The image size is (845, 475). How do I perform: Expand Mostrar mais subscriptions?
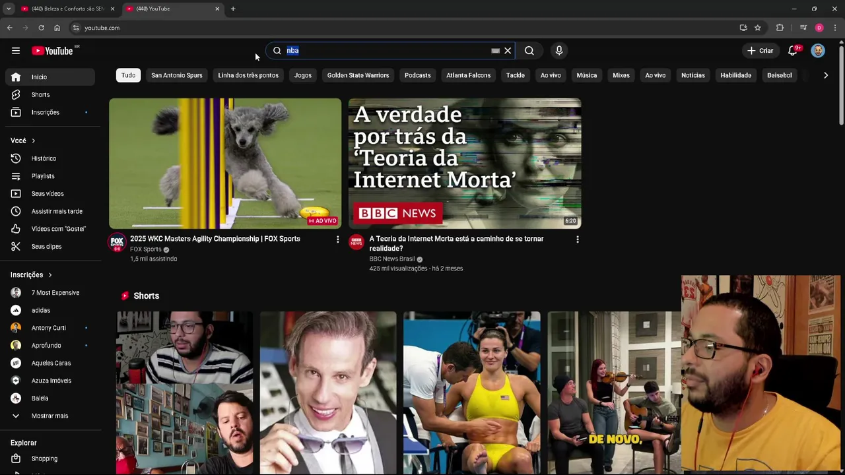[50, 416]
